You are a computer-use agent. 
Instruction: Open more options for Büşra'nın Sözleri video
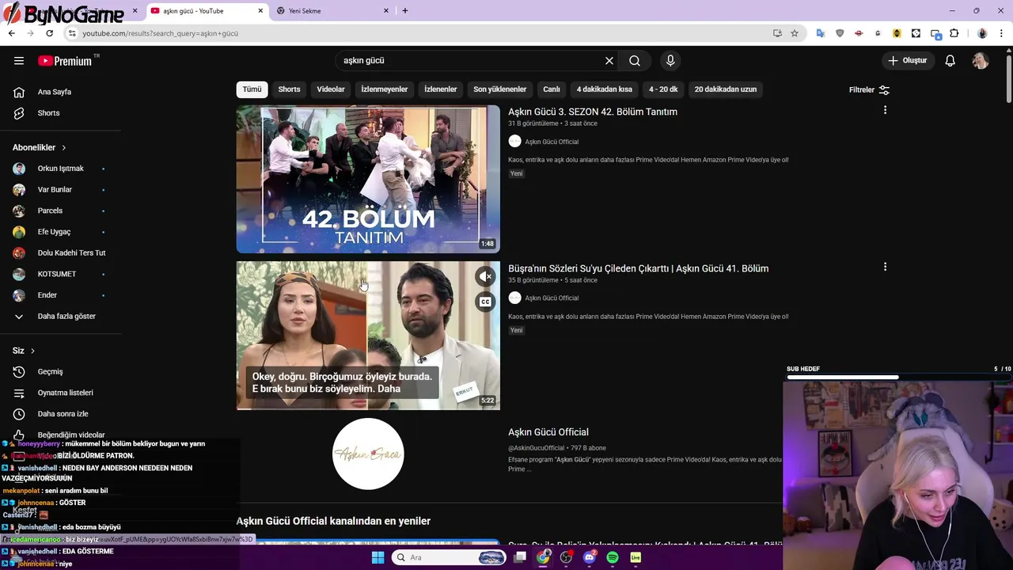[885, 268]
